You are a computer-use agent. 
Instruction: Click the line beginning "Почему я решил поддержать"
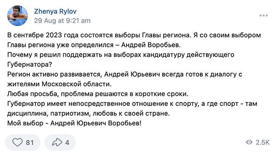tap(121, 55)
